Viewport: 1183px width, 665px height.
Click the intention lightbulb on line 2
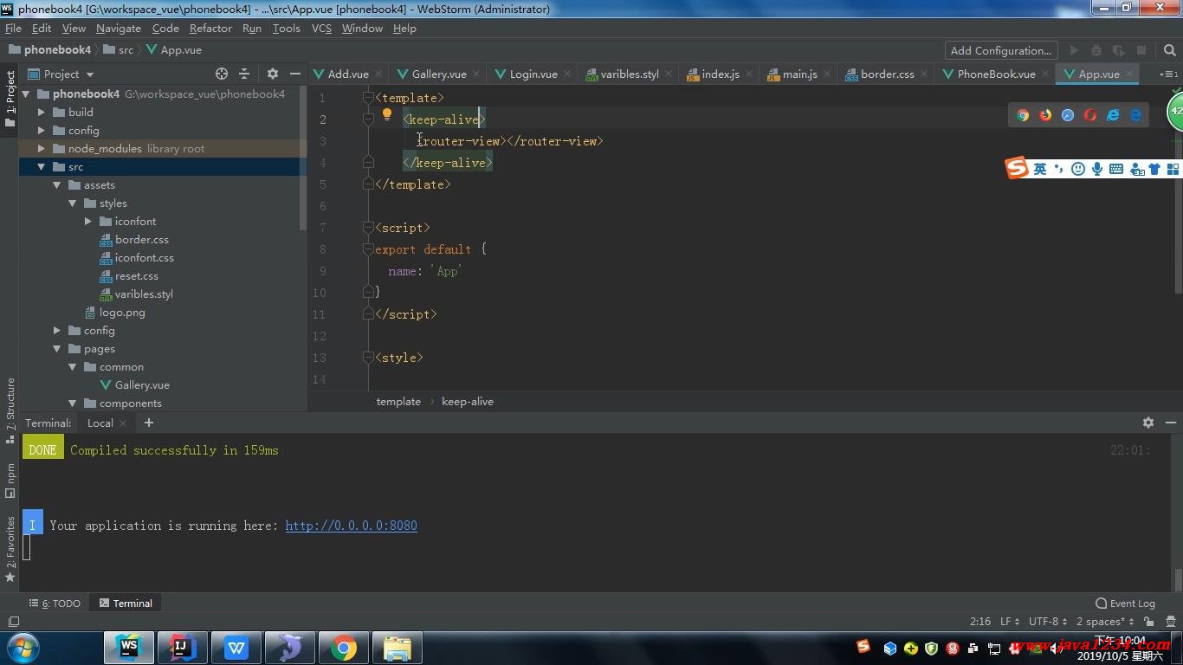coord(387,114)
